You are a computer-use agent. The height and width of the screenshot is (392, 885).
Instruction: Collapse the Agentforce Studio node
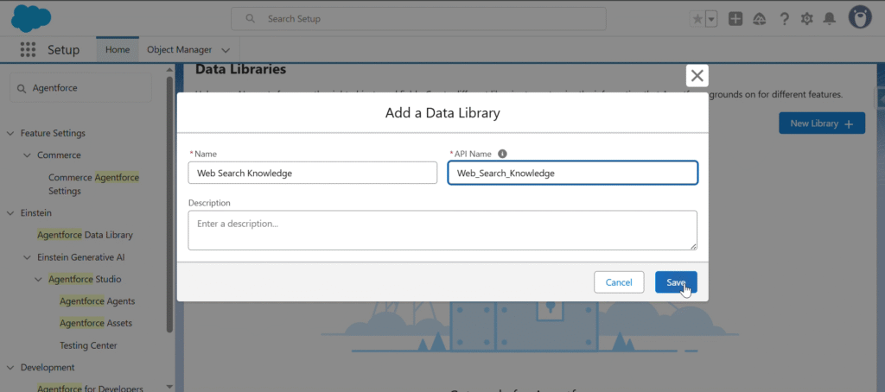click(x=38, y=279)
